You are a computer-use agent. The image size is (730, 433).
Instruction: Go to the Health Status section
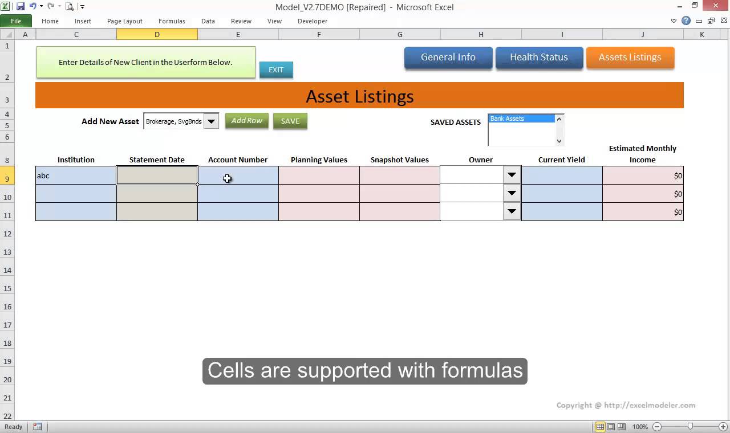(538, 58)
